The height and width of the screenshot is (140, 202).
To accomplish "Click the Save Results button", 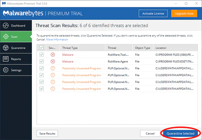I will pos(47,133).
